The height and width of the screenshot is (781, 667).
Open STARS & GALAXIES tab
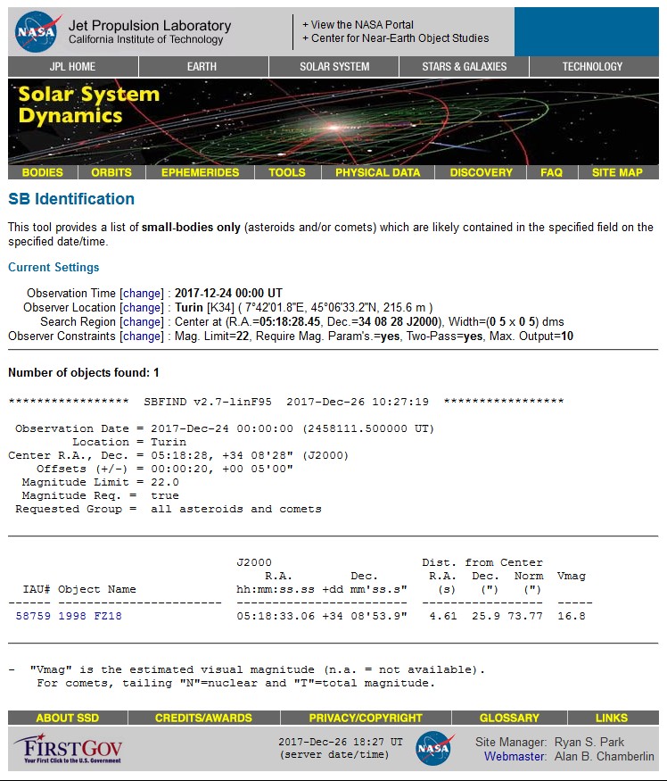(x=465, y=67)
